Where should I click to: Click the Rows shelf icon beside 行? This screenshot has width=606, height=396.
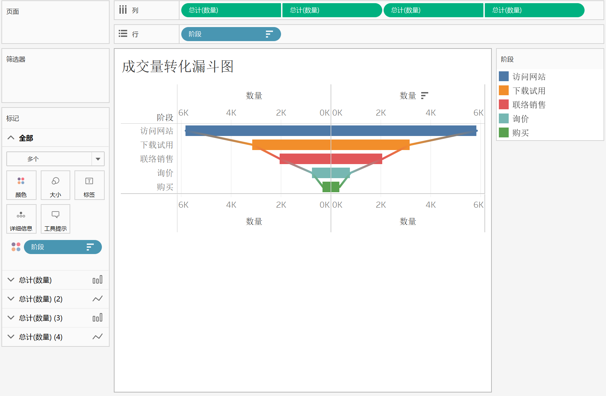tap(123, 33)
